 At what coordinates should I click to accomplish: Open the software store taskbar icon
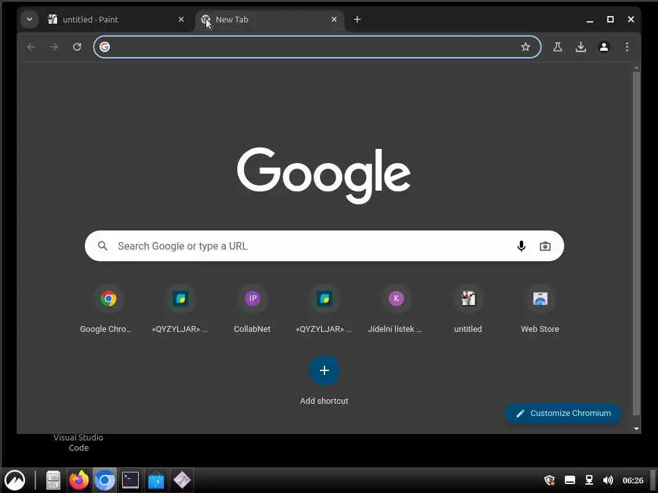click(x=156, y=480)
